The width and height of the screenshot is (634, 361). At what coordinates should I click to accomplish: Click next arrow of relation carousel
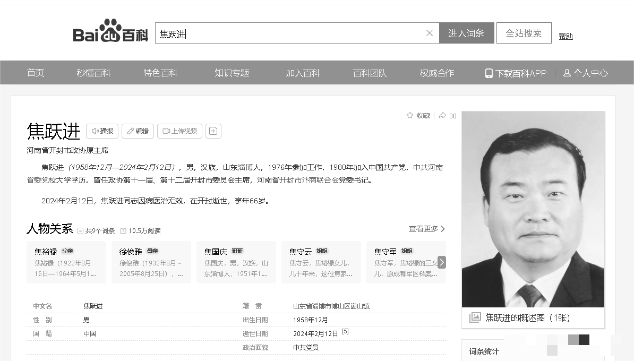[442, 262]
